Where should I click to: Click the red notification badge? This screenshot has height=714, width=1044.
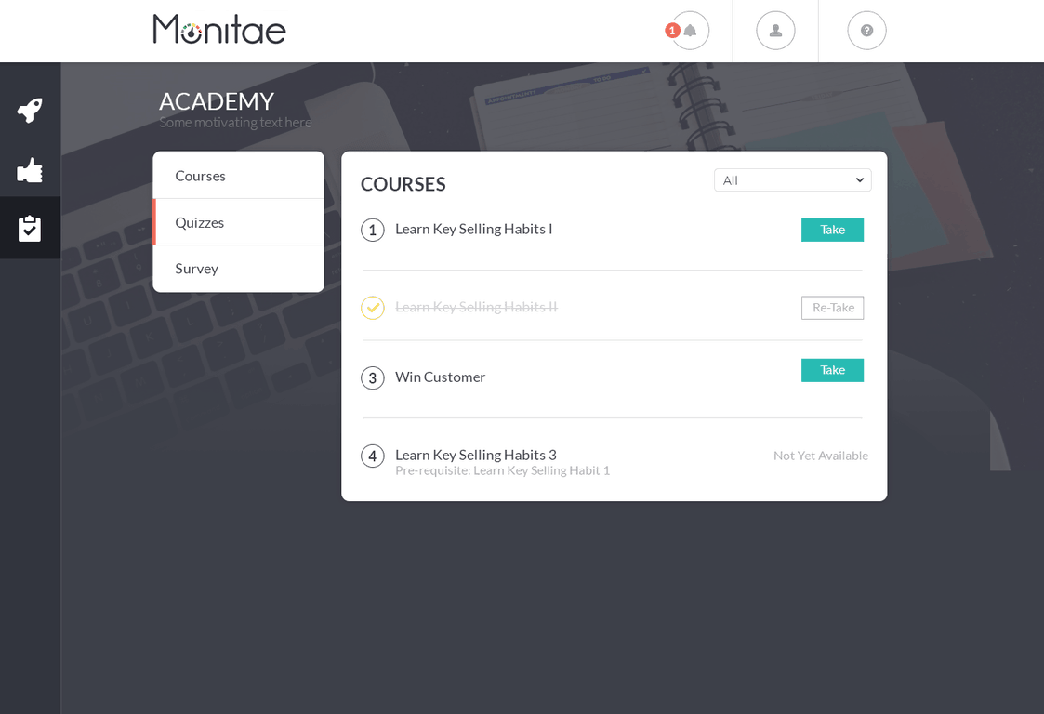click(x=672, y=31)
